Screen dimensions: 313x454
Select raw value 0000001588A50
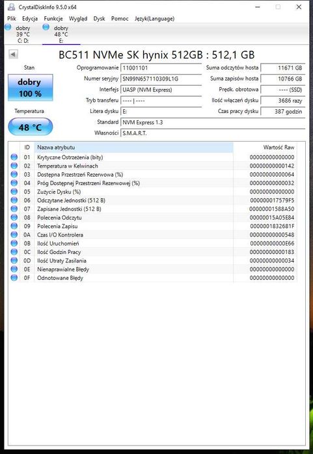(272, 208)
